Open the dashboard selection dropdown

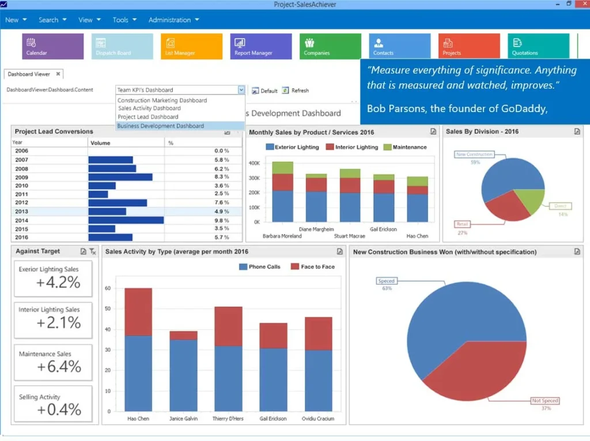243,90
